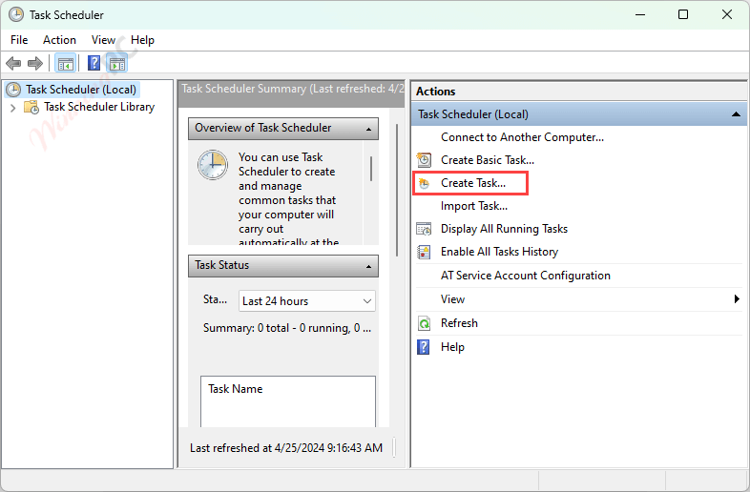Click the Last refreshed timestamp text
The image size is (750, 492).
[x=286, y=448]
